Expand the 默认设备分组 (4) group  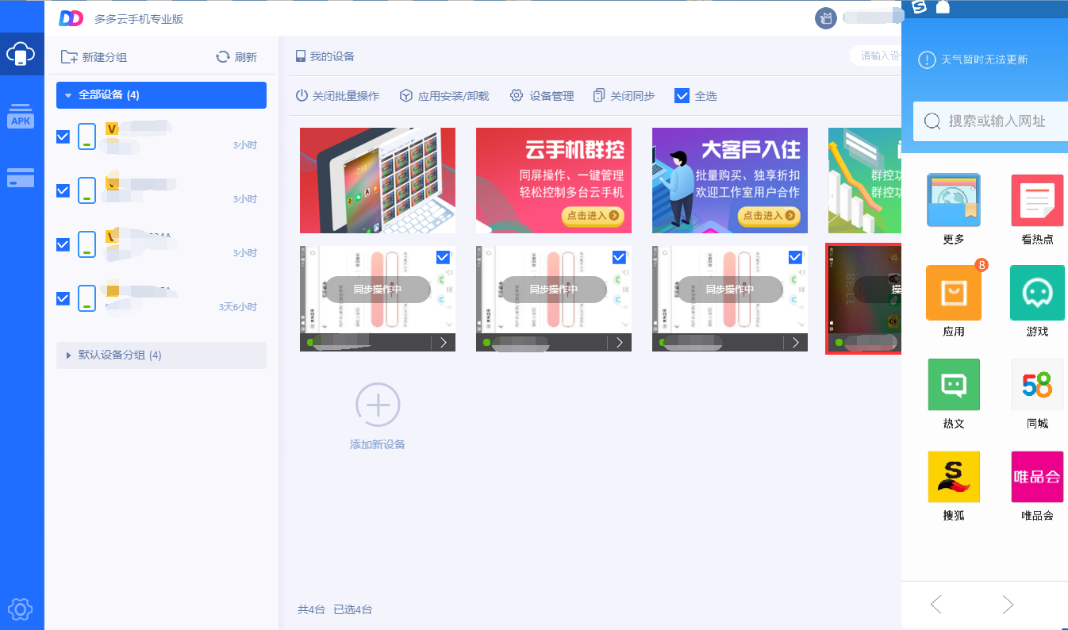click(161, 355)
